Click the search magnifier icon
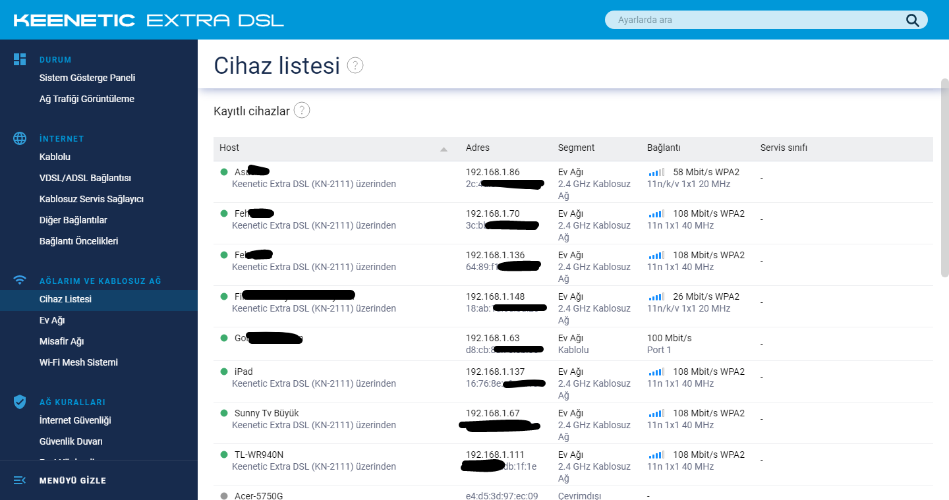The image size is (949, 500). (x=912, y=20)
